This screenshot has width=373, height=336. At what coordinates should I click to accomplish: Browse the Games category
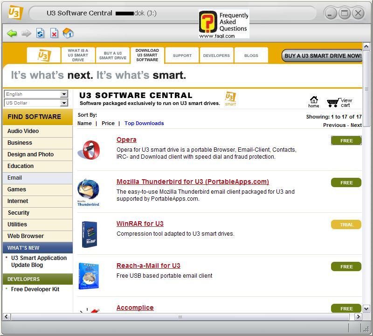click(38, 189)
